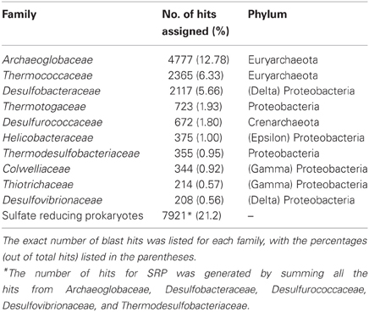Select the Archaeoglobaceae family name
The width and height of the screenshot is (369, 312).
(x=47, y=60)
